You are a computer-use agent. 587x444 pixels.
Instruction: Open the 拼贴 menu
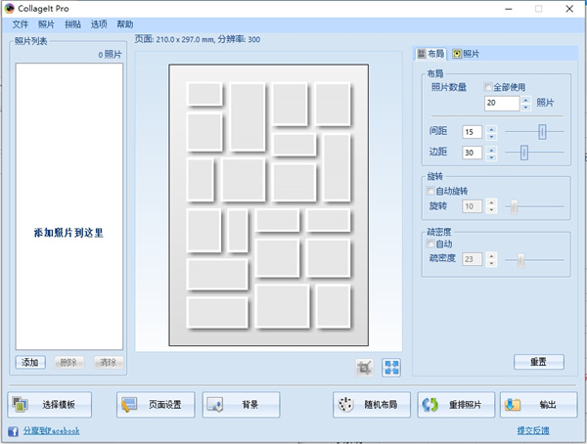click(72, 24)
